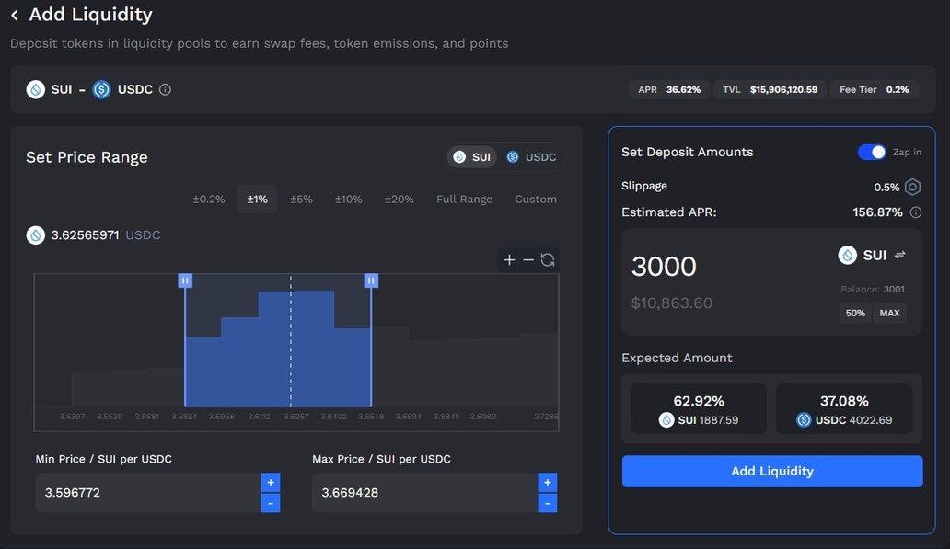The width and height of the screenshot is (950, 549).
Task: Switch deposit token with the swap arrows
Action: [900, 255]
